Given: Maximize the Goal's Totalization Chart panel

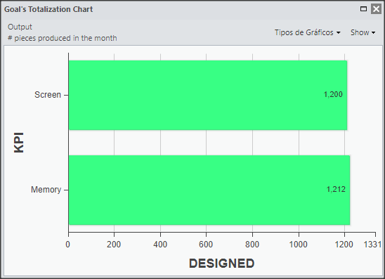Looking at the screenshot, I should tap(363, 9).
